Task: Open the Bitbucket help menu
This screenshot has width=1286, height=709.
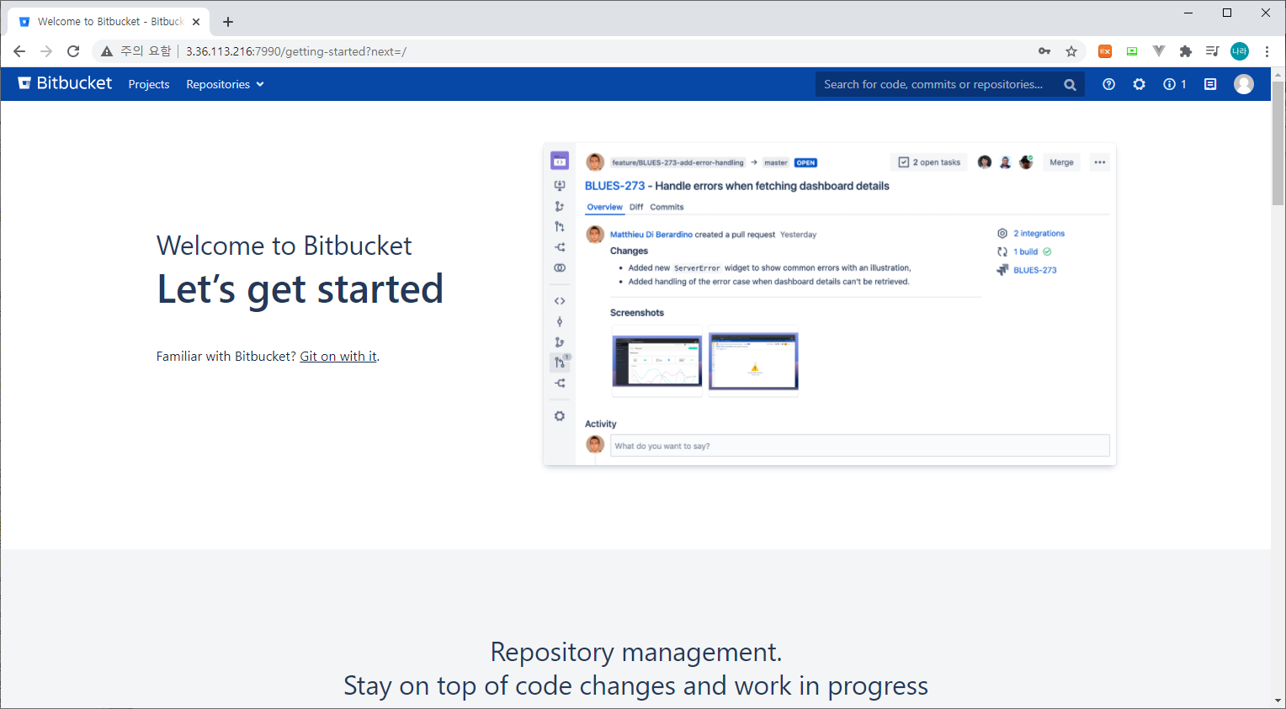Action: [1108, 84]
